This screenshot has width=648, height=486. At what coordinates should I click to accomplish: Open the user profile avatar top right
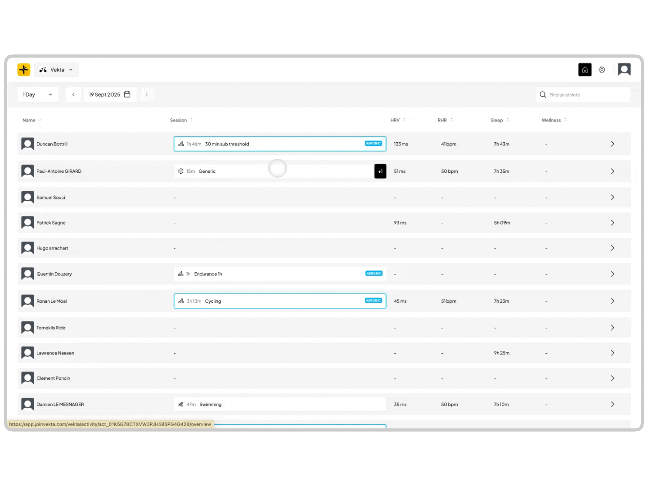624,69
